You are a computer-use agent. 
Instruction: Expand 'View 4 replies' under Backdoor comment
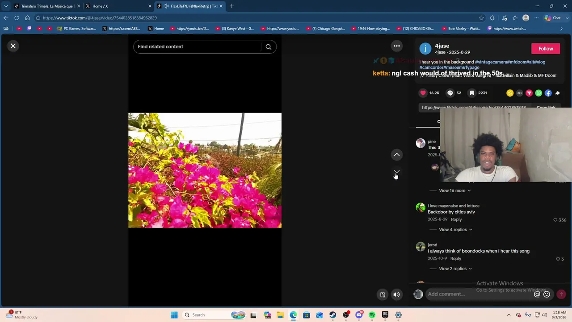[455, 229]
